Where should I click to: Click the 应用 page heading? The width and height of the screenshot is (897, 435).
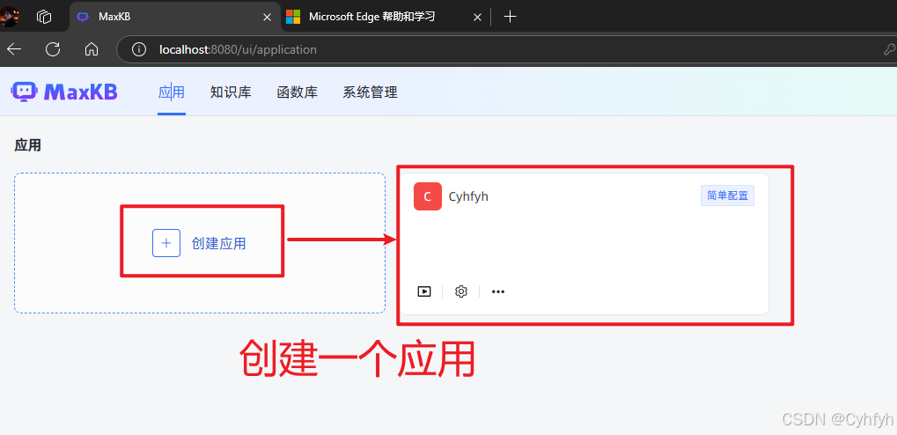[x=28, y=145]
